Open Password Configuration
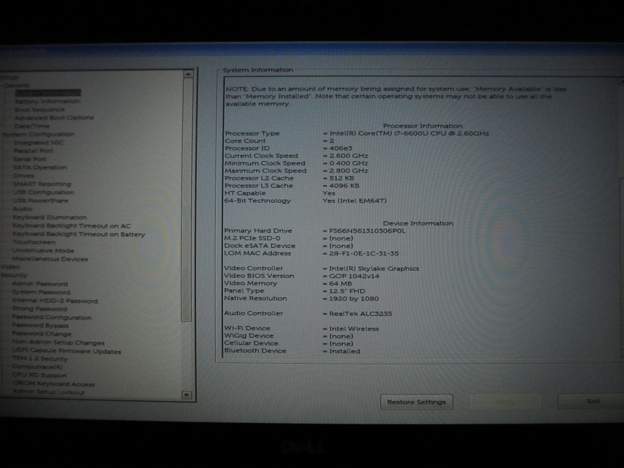624x468 pixels. [52, 317]
